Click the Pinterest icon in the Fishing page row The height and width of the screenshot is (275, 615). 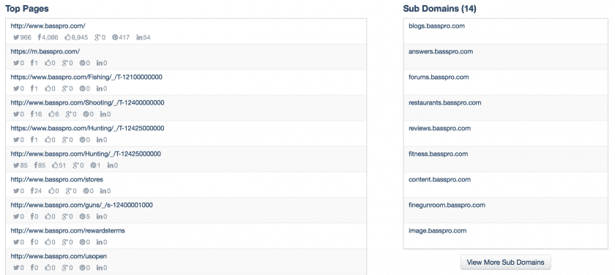click(x=83, y=88)
